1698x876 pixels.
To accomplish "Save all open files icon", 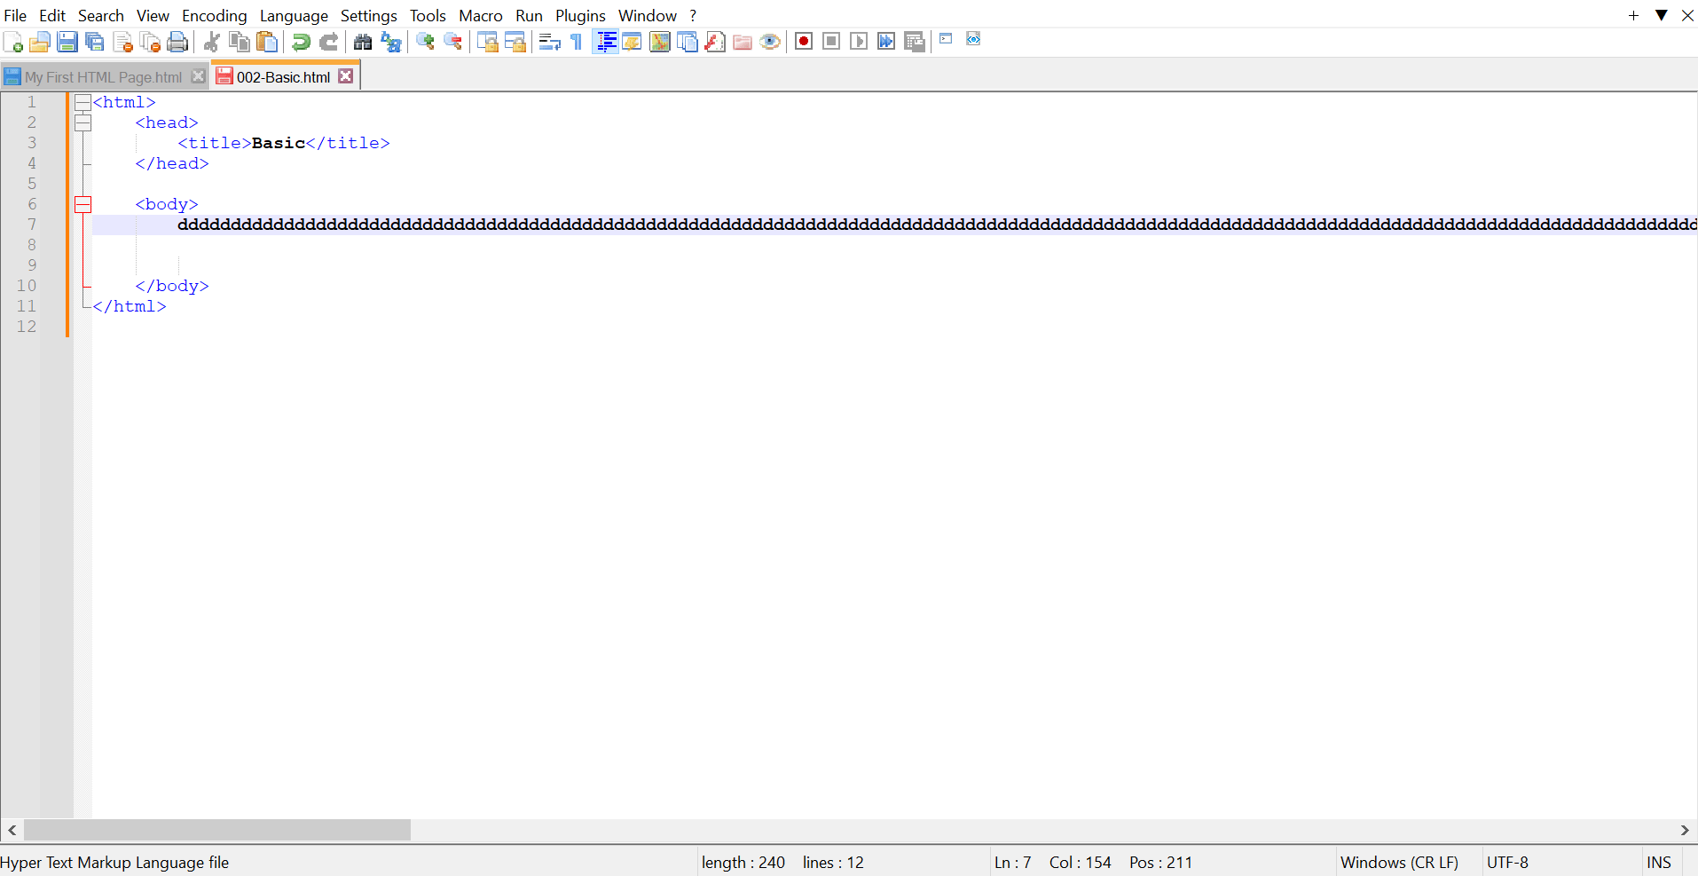I will tap(94, 41).
